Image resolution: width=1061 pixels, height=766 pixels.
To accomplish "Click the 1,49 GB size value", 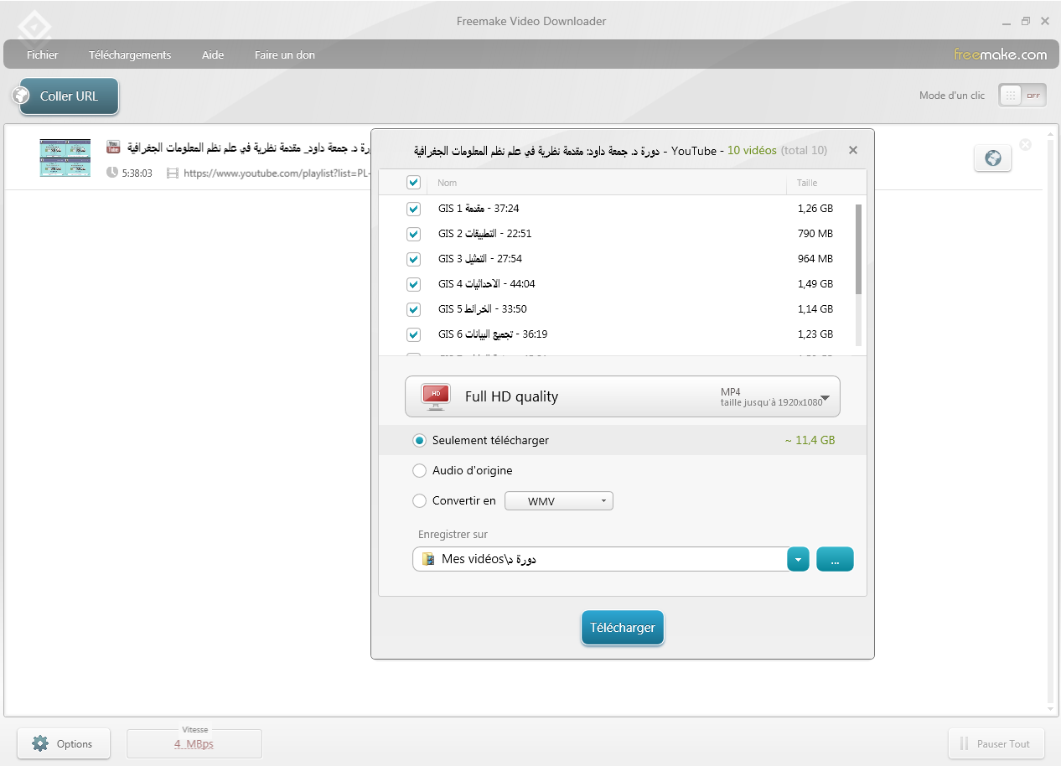I will [815, 284].
